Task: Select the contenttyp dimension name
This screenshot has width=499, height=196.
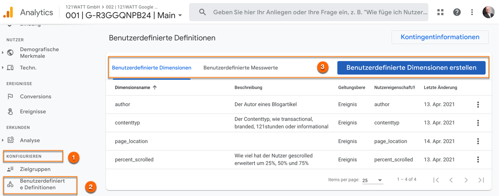Action: (127, 123)
